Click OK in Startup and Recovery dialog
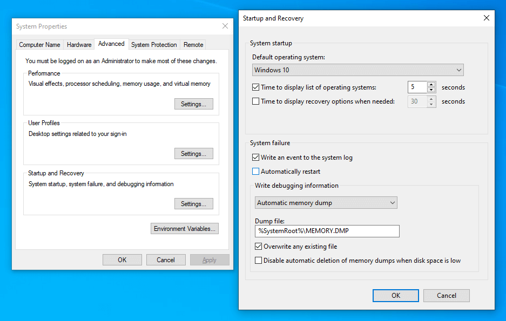This screenshot has width=506, height=321. [396, 296]
